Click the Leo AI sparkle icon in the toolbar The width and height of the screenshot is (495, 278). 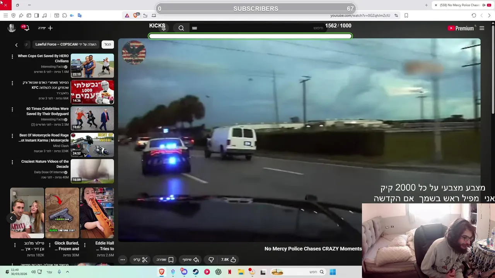click(x=21, y=15)
